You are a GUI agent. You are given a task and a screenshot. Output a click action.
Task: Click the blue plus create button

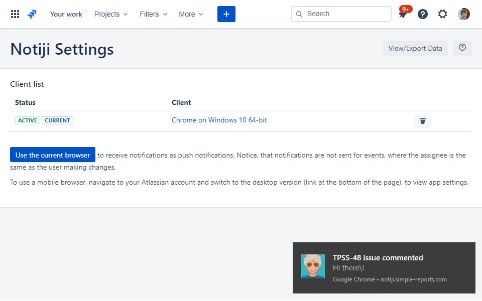coord(226,14)
